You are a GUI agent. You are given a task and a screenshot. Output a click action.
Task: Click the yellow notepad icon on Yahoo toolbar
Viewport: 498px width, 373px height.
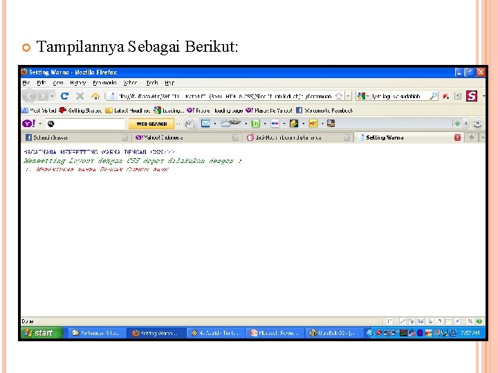tap(313, 124)
